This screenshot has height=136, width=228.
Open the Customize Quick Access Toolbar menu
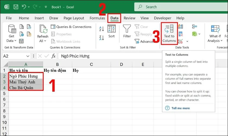pos(46,7)
